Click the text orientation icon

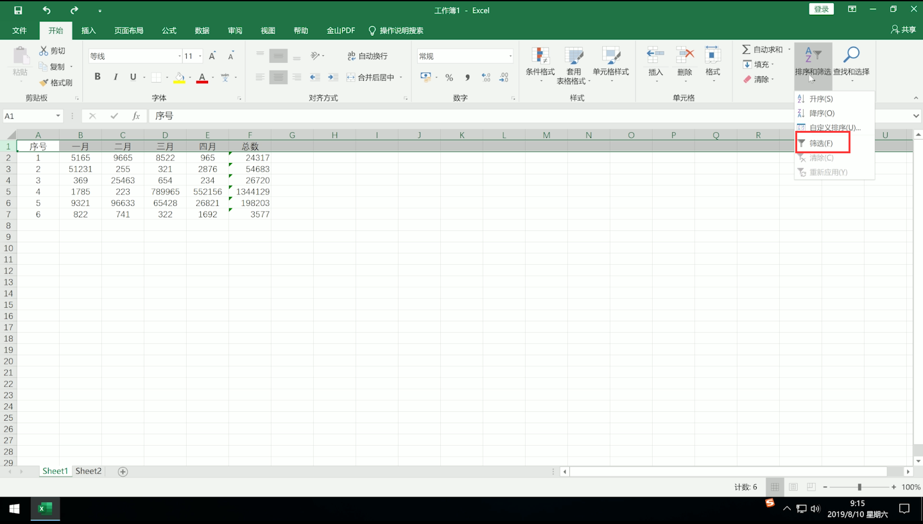[315, 56]
